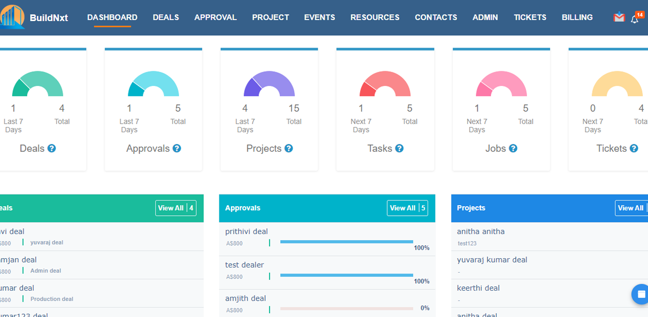View all deals in Deals panel
Viewport: 648px width, 317px height.
coord(176,208)
